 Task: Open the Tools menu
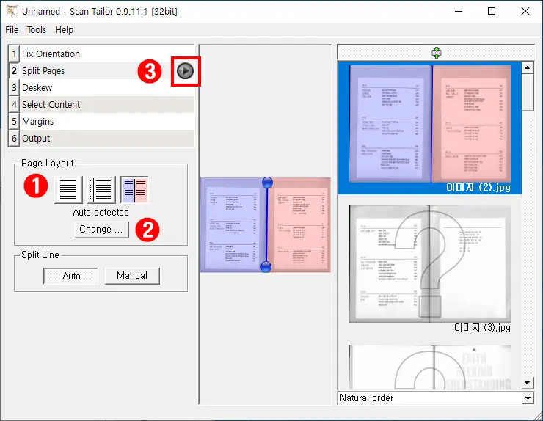tap(37, 30)
